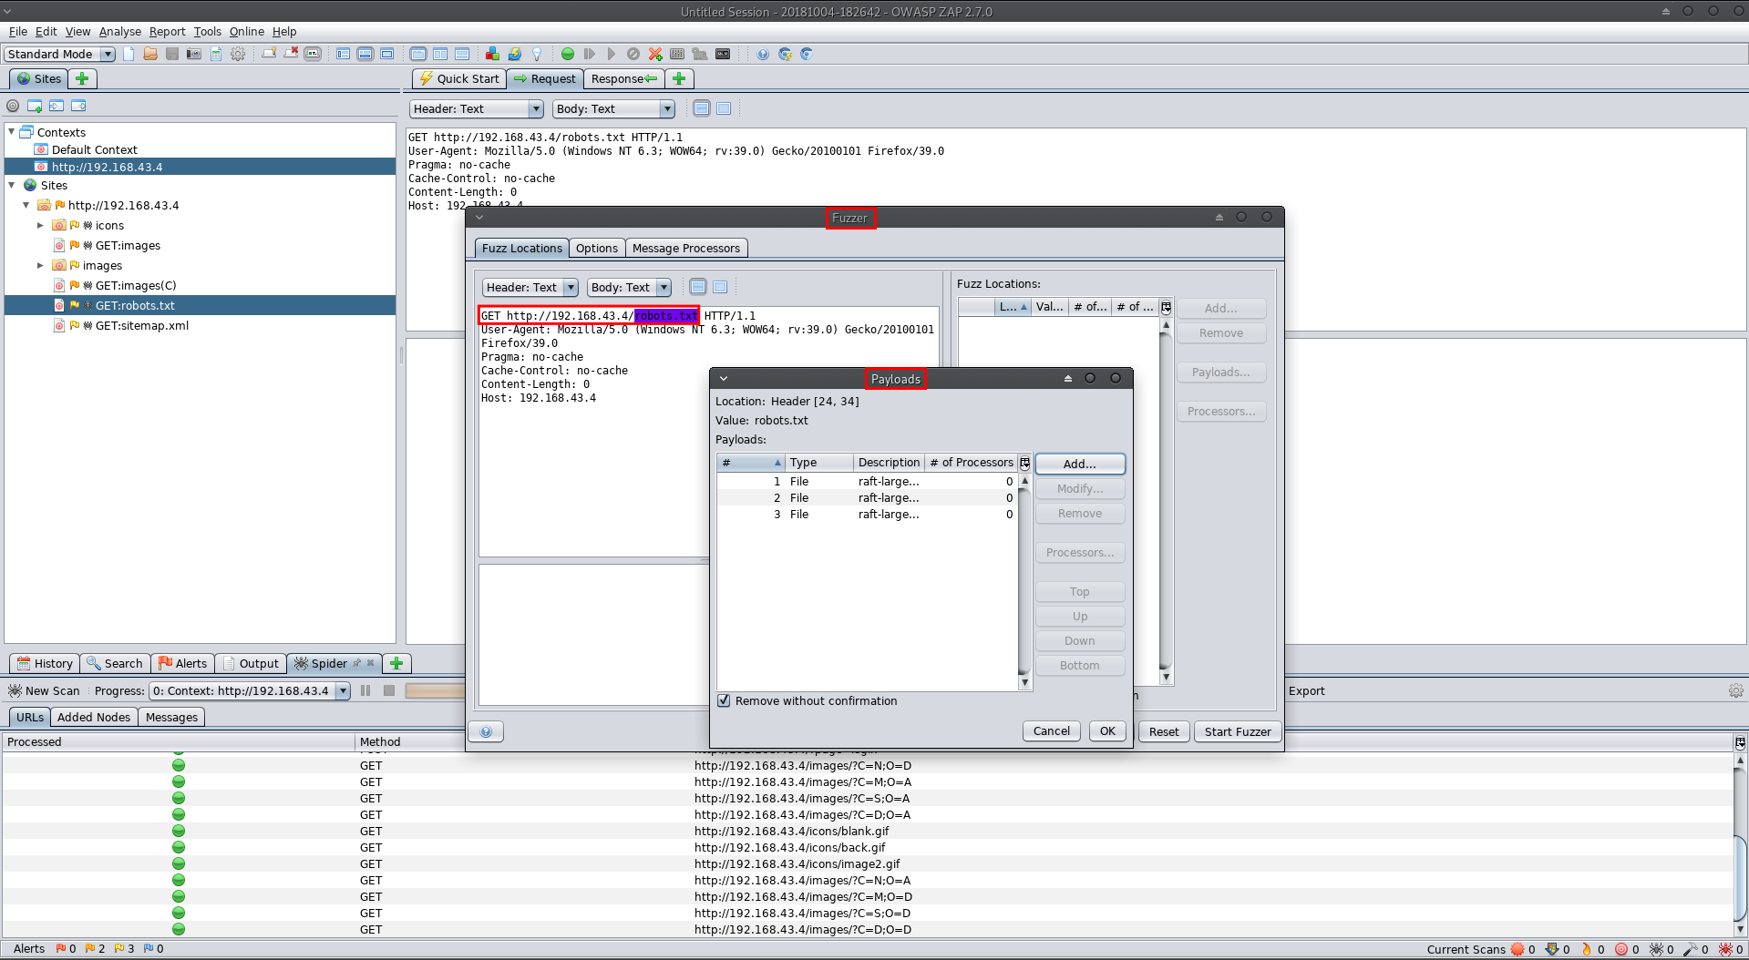Open the Messages tab in Spider panel
Image resolution: width=1749 pixels, height=960 pixels.
(x=171, y=717)
